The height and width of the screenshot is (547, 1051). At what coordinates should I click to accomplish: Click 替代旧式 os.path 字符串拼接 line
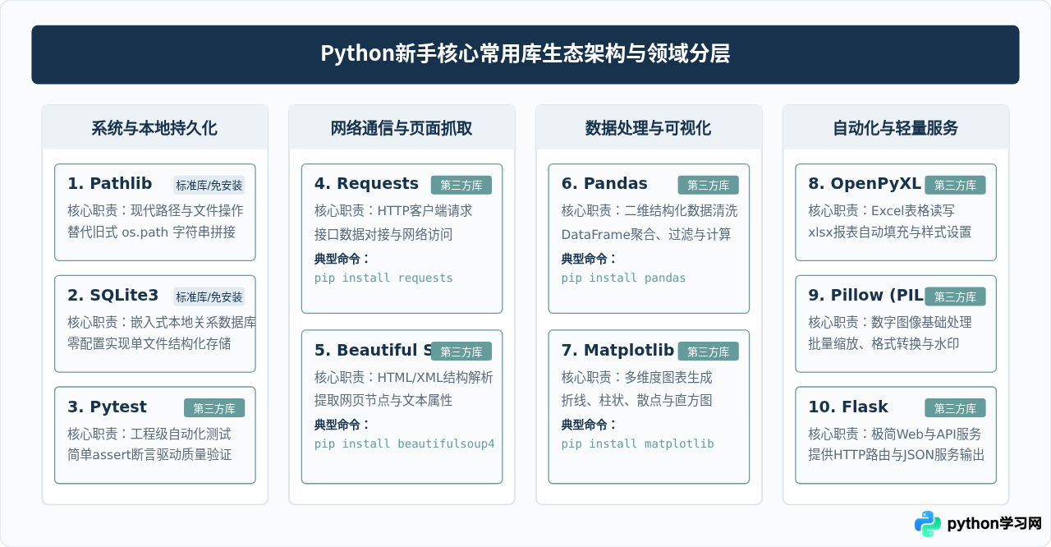click(151, 232)
